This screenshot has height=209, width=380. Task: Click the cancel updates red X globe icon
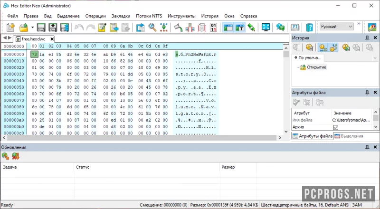15,156
